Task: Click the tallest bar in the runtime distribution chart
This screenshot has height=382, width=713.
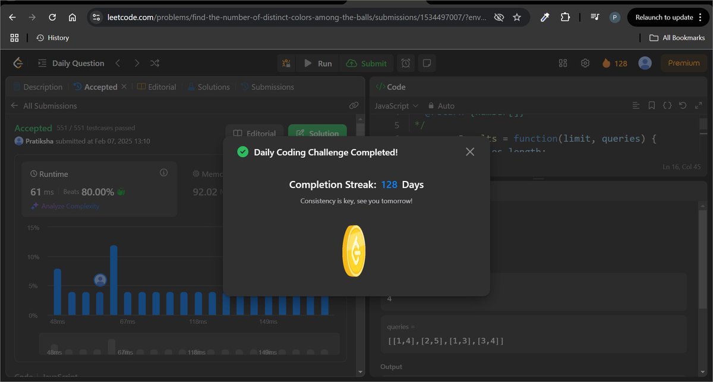Action: (113, 280)
